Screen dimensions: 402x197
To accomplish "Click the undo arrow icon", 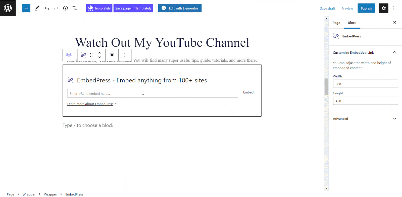I will pos(47,8).
